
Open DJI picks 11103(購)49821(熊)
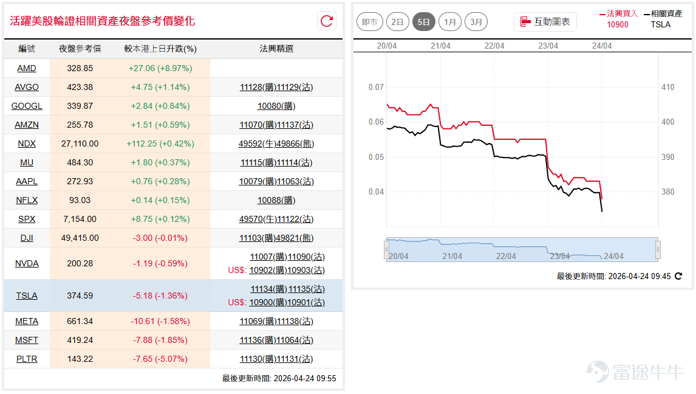point(276,238)
